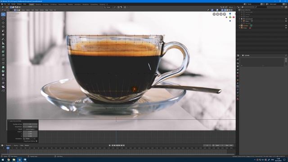Image resolution: width=288 pixels, height=162 pixels.
Task: Select the Spin tool
Action: (3, 71)
